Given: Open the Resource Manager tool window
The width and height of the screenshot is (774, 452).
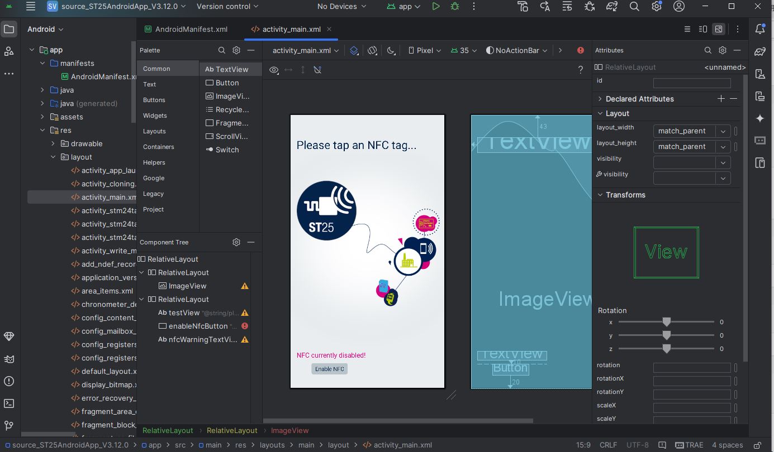Looking at the screenshot, I should (x=9, y=51).
